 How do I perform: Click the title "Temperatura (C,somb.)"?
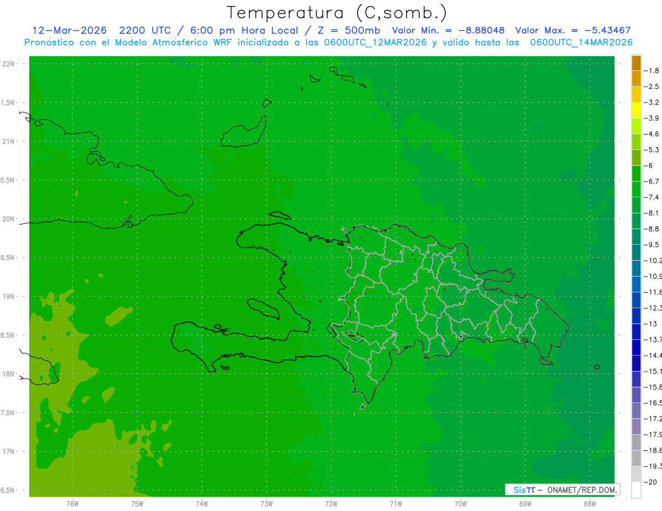coord(337,13)
